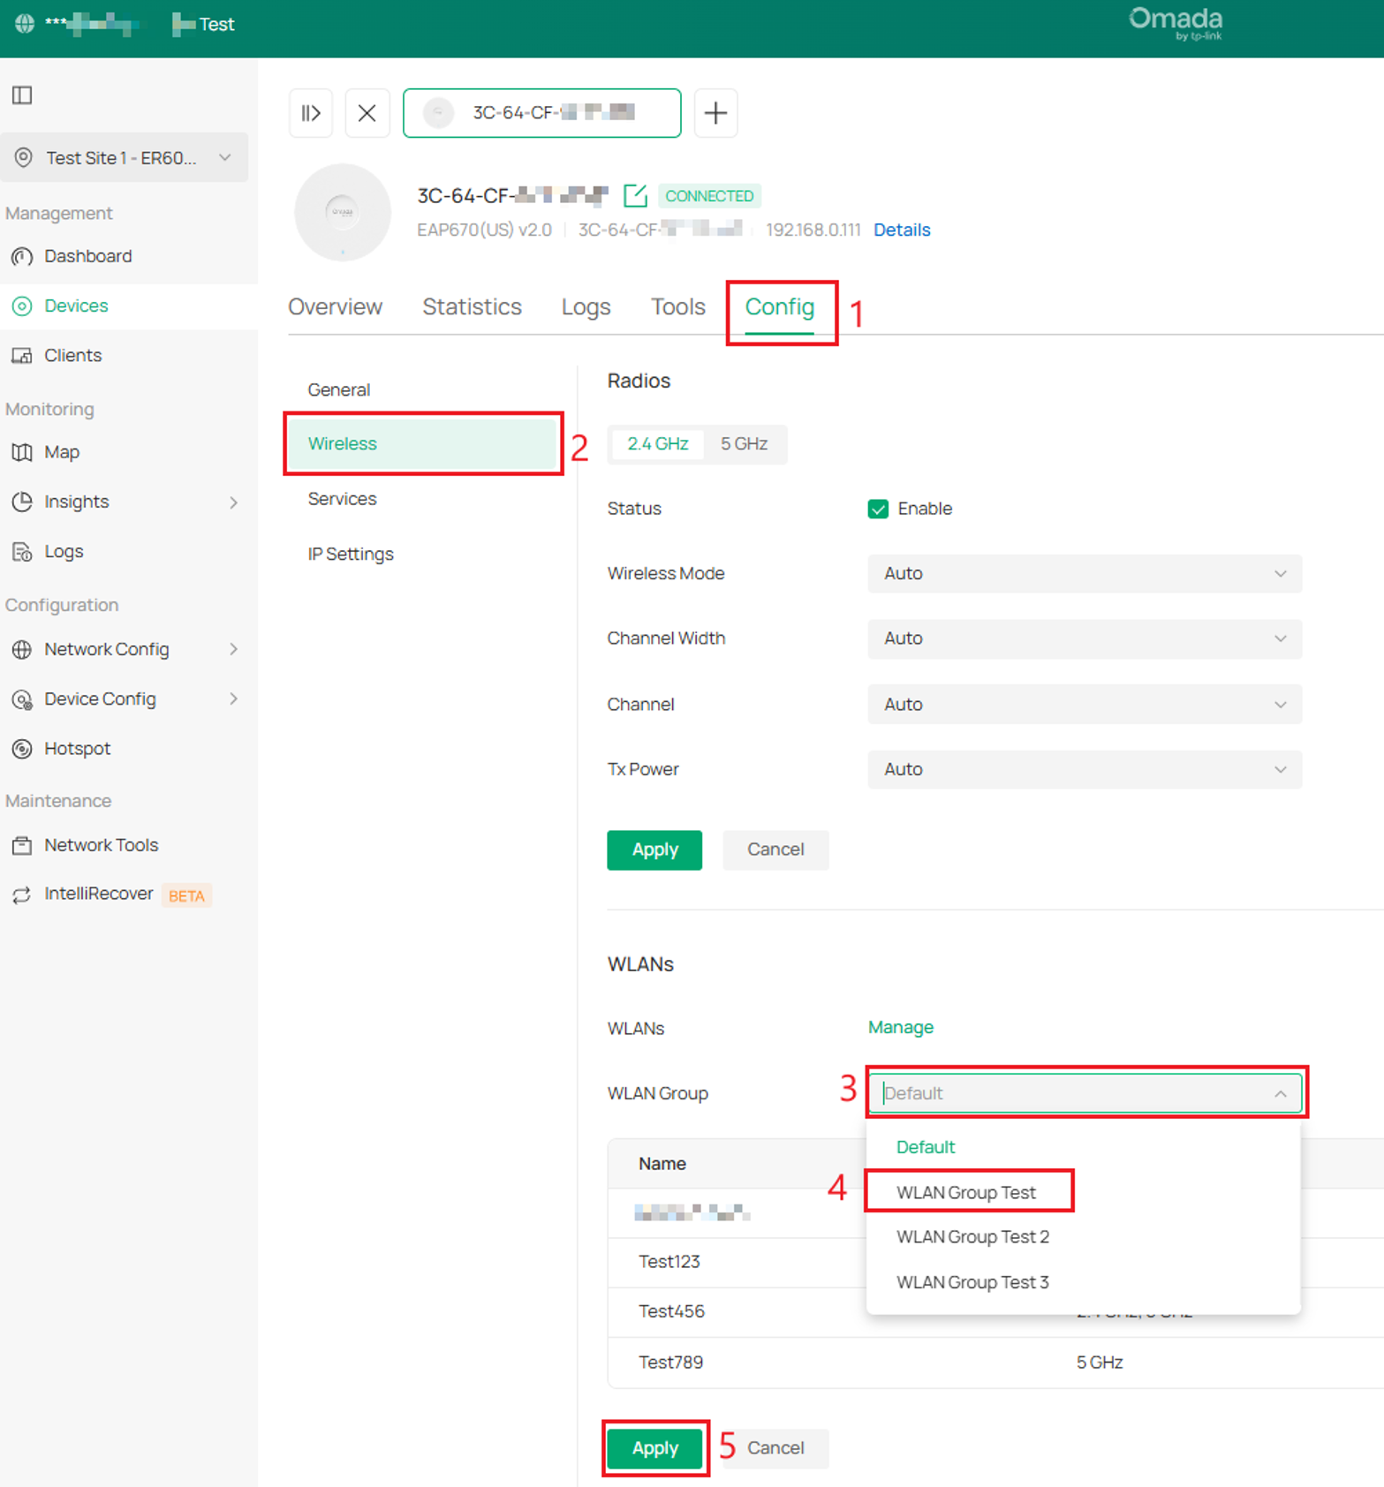Open the site selector dropdown
The height and width of the screenshot is (1487, 1384).
tap(124, 157)
